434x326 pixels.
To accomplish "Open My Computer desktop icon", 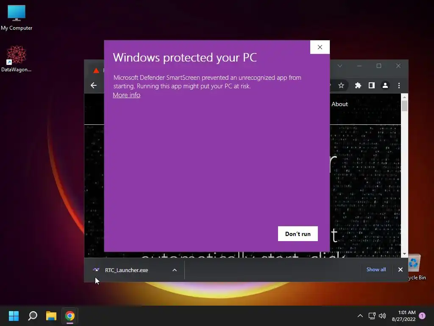I will click(x=17, y=17).
